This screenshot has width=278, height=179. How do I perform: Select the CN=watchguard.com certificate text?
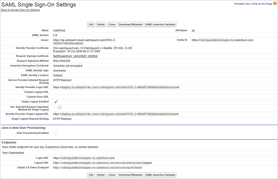tap(93, 48)
